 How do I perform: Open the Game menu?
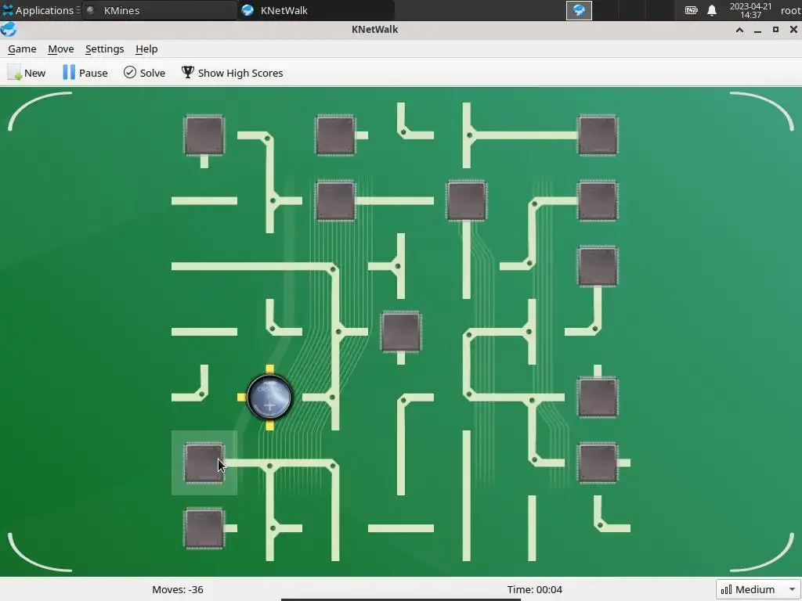coord(22,49)
